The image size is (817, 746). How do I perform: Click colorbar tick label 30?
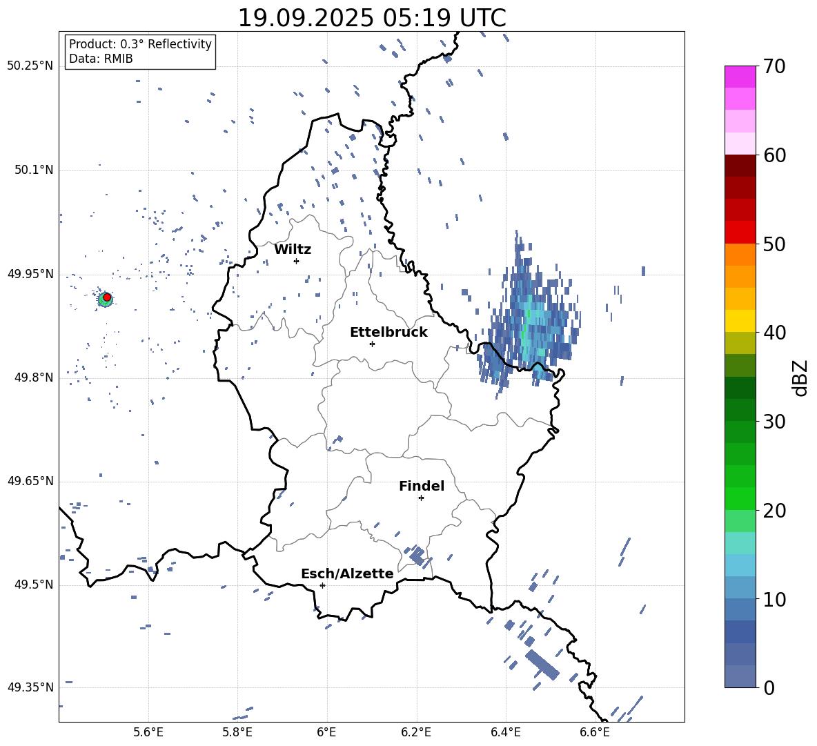[x=774, y=422]
